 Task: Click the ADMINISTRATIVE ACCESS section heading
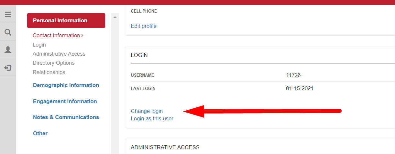coord(165,147)
